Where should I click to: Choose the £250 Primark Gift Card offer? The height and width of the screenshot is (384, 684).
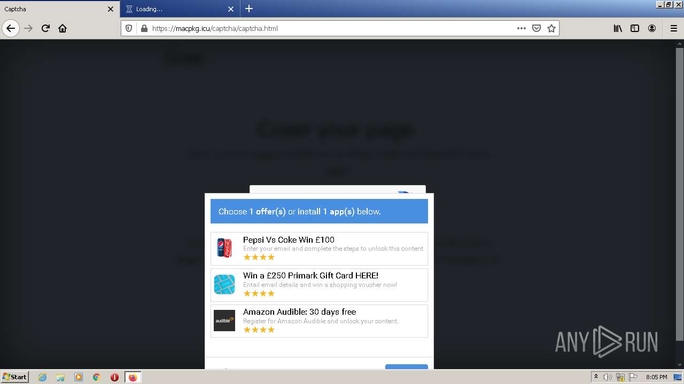tap(319, 285)
